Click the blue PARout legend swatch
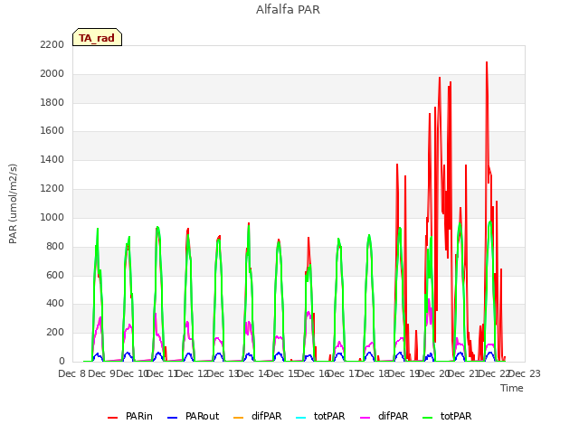This screenshot has width=579, height=434. (x=173, y=418)
